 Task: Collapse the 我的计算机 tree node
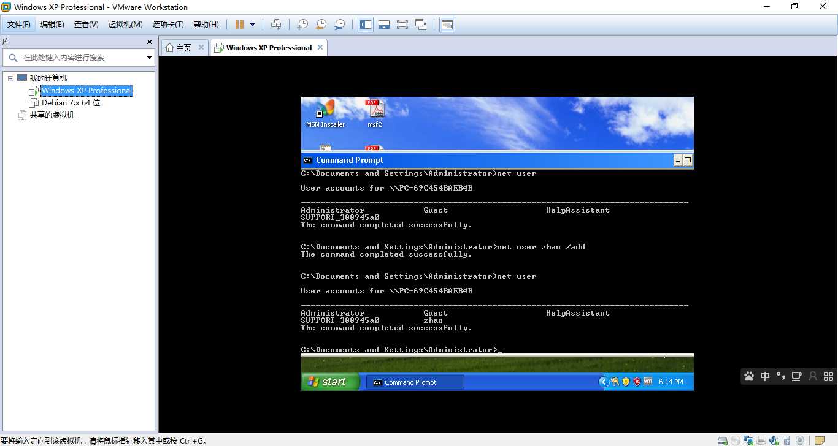click(x=10, y=78)
